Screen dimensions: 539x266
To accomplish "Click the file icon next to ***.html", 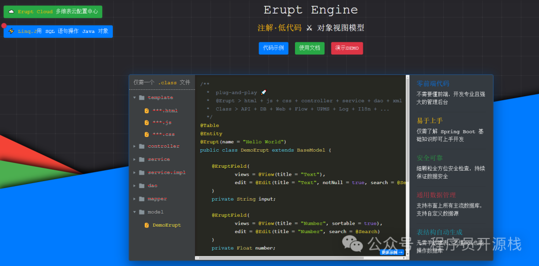I will 147,111.
